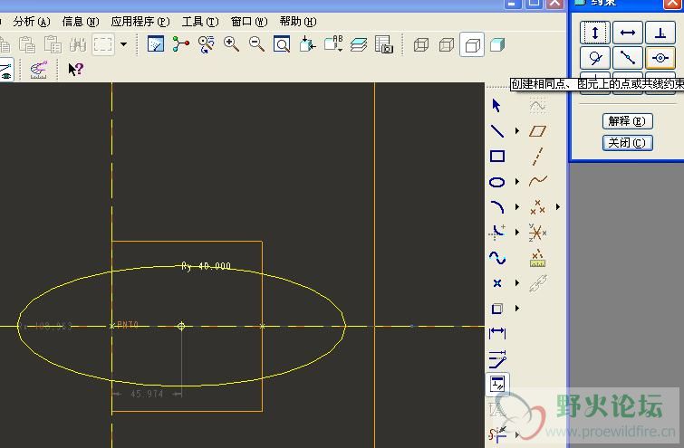Click the 关闭(C) button
The height and width of the screenshot is (448, 684).
[627, 143]
